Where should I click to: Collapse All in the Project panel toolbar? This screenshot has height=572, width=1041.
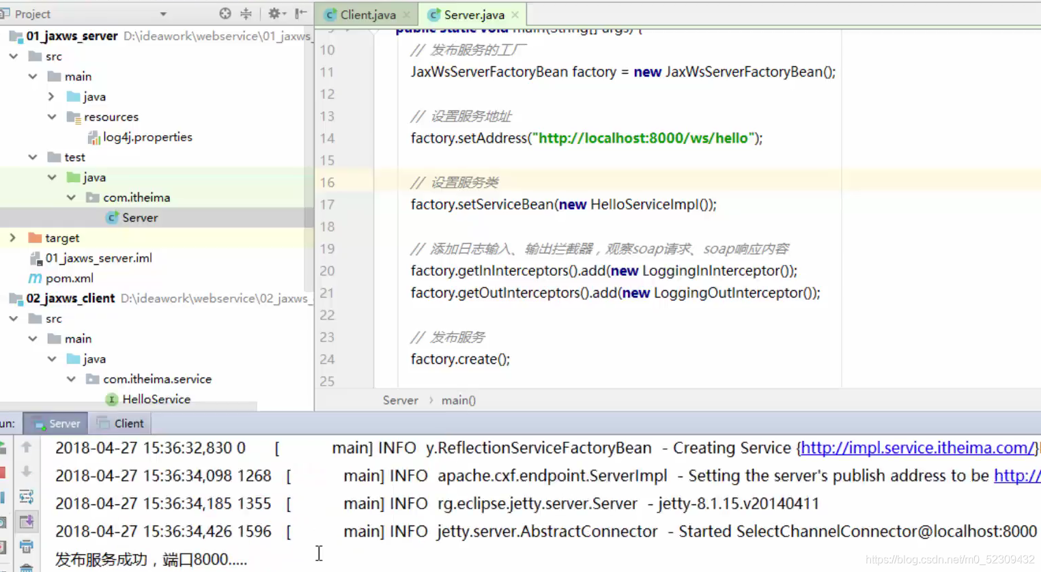coord(244,13)
